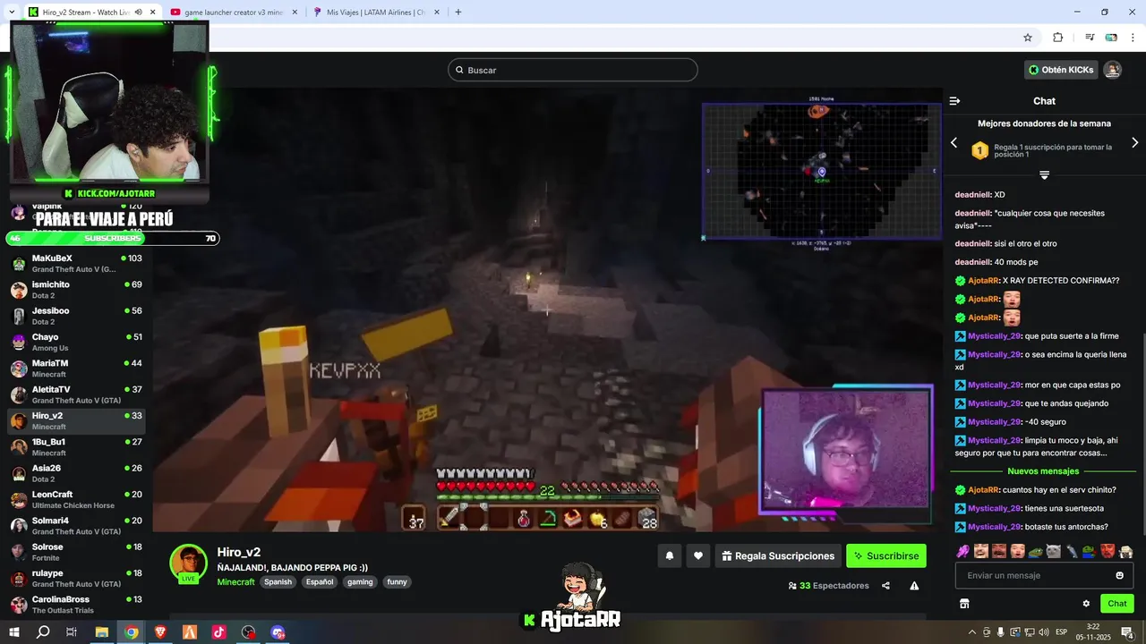Click Hiro_v2 streamer avatar
The image size is (1146, 644).
(x=188, y=563)
